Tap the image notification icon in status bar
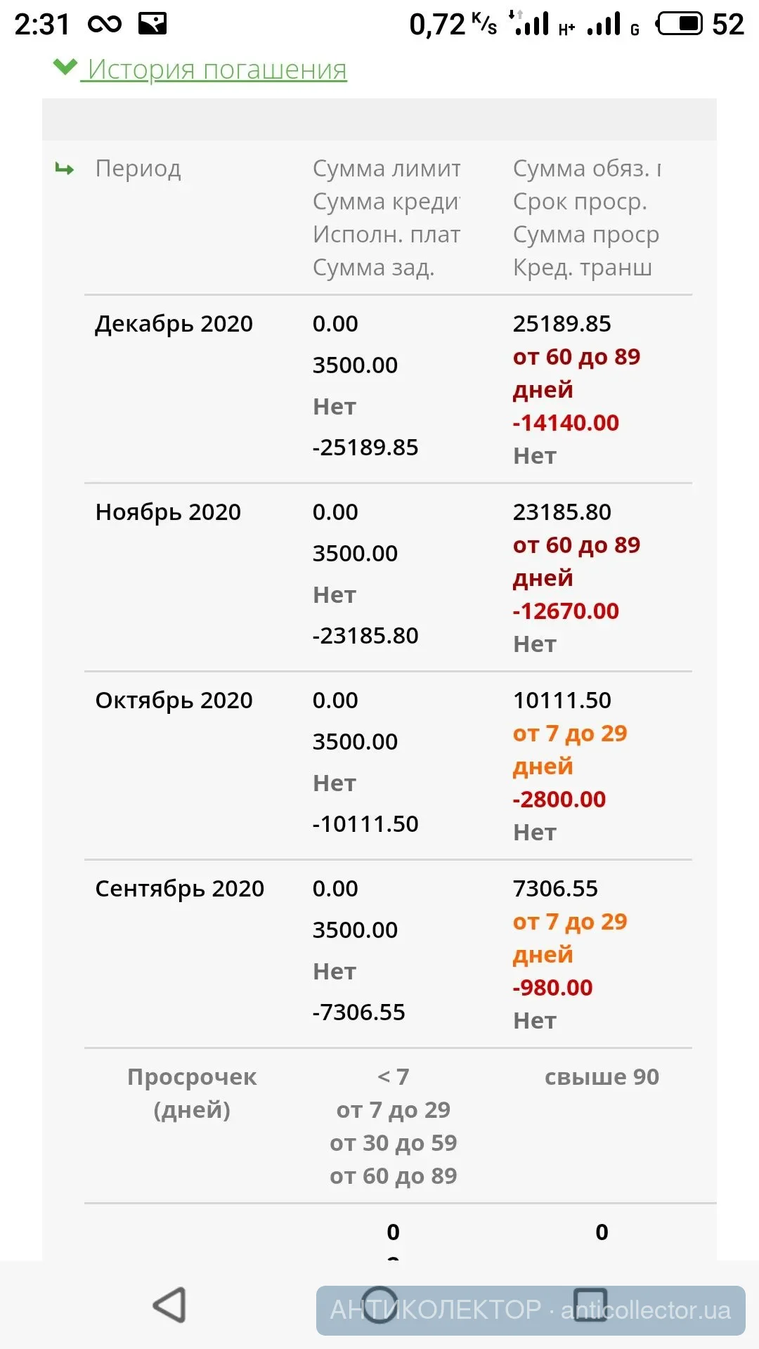The image size is (759, 1349). coord(153,25)
